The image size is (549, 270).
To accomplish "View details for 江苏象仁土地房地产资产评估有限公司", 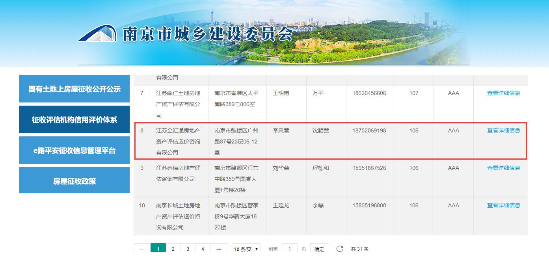I will point(503,93).
